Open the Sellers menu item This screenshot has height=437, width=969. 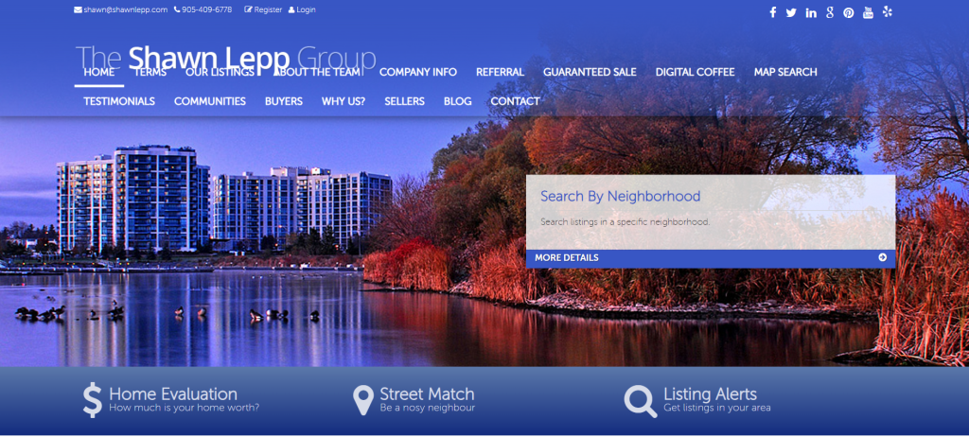pyautogui.click(x=405, y=101)
